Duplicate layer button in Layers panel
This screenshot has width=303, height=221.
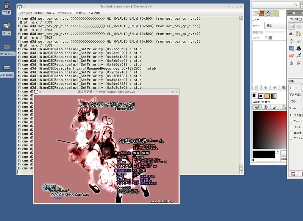click(x=283, y=88)
